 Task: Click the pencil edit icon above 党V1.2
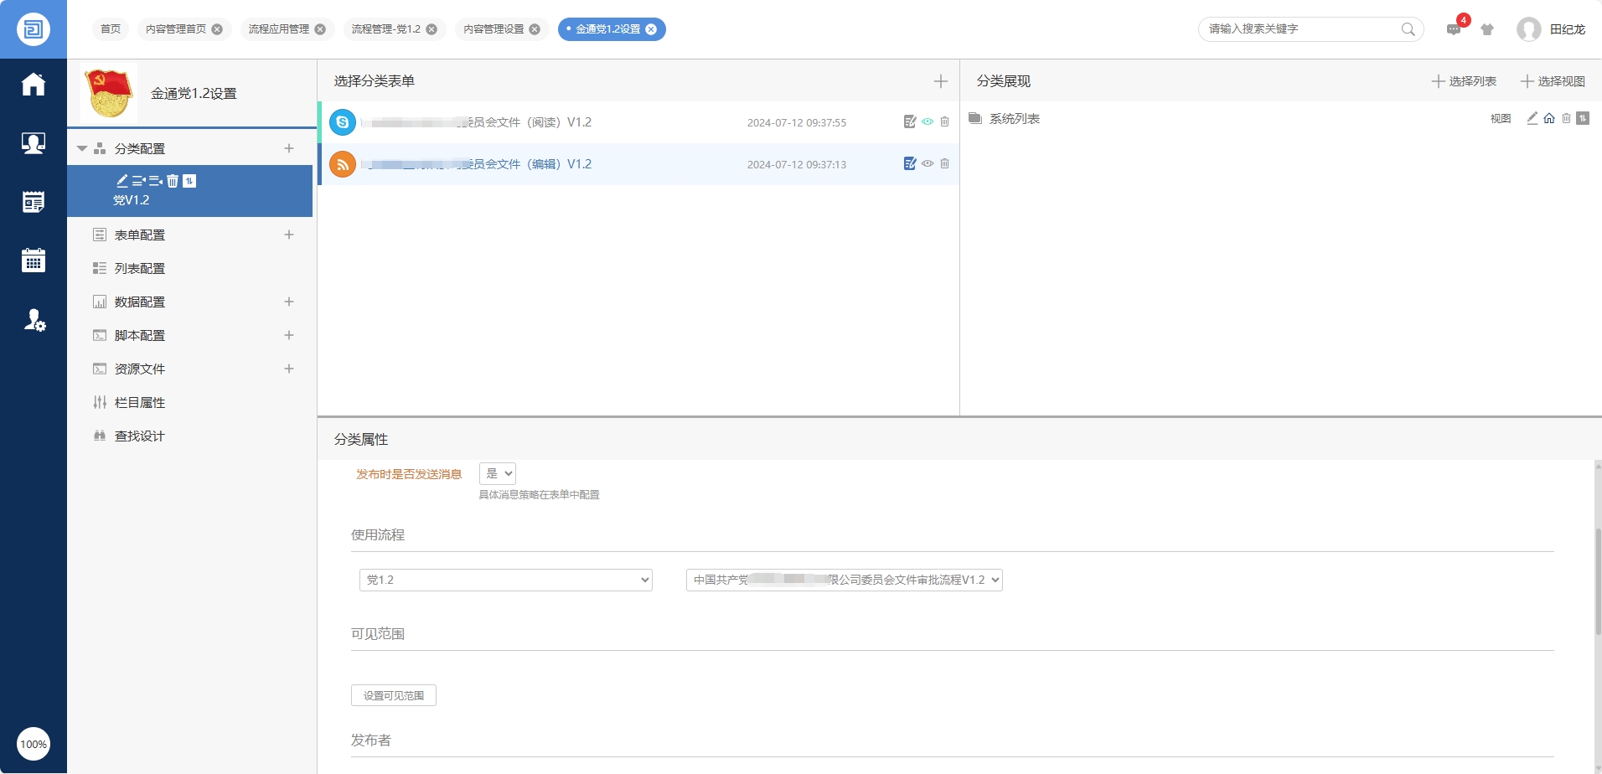(122, 181)
